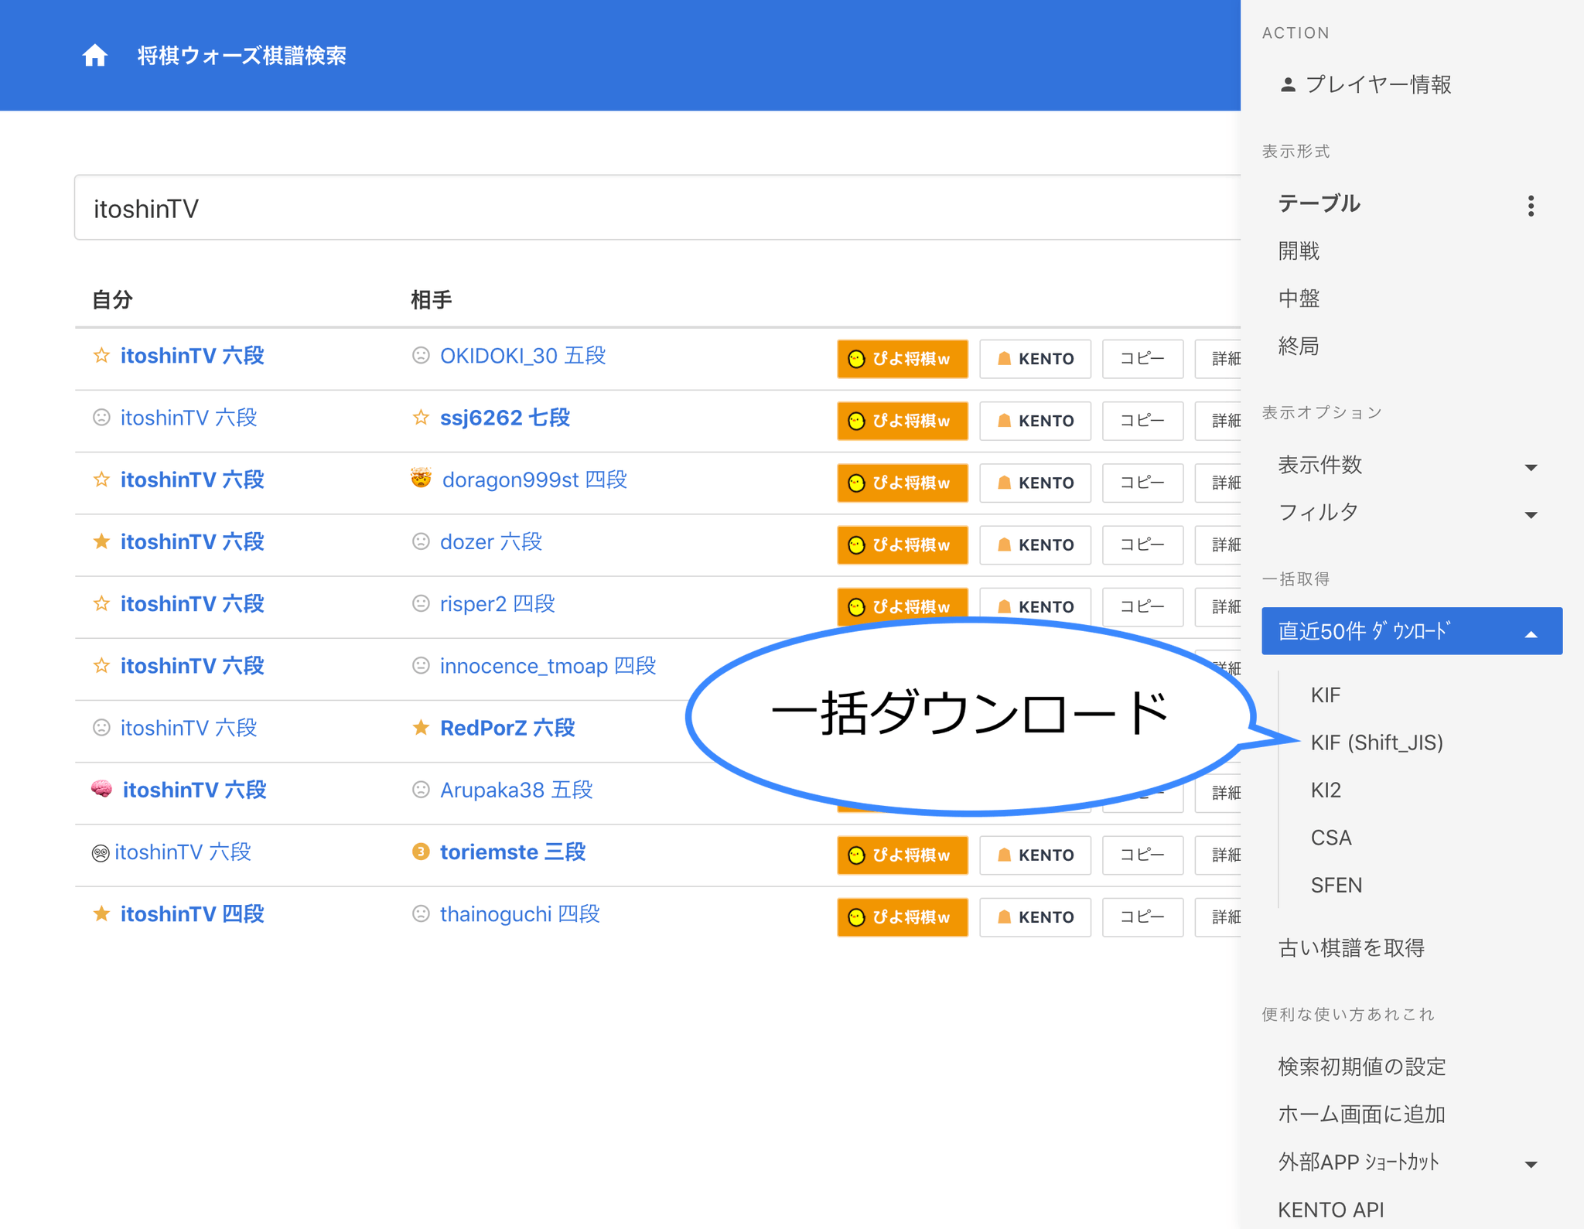Go to the home icon in header
The width and height of the screenshot is (1584, 1229).
tap(95, 56)
